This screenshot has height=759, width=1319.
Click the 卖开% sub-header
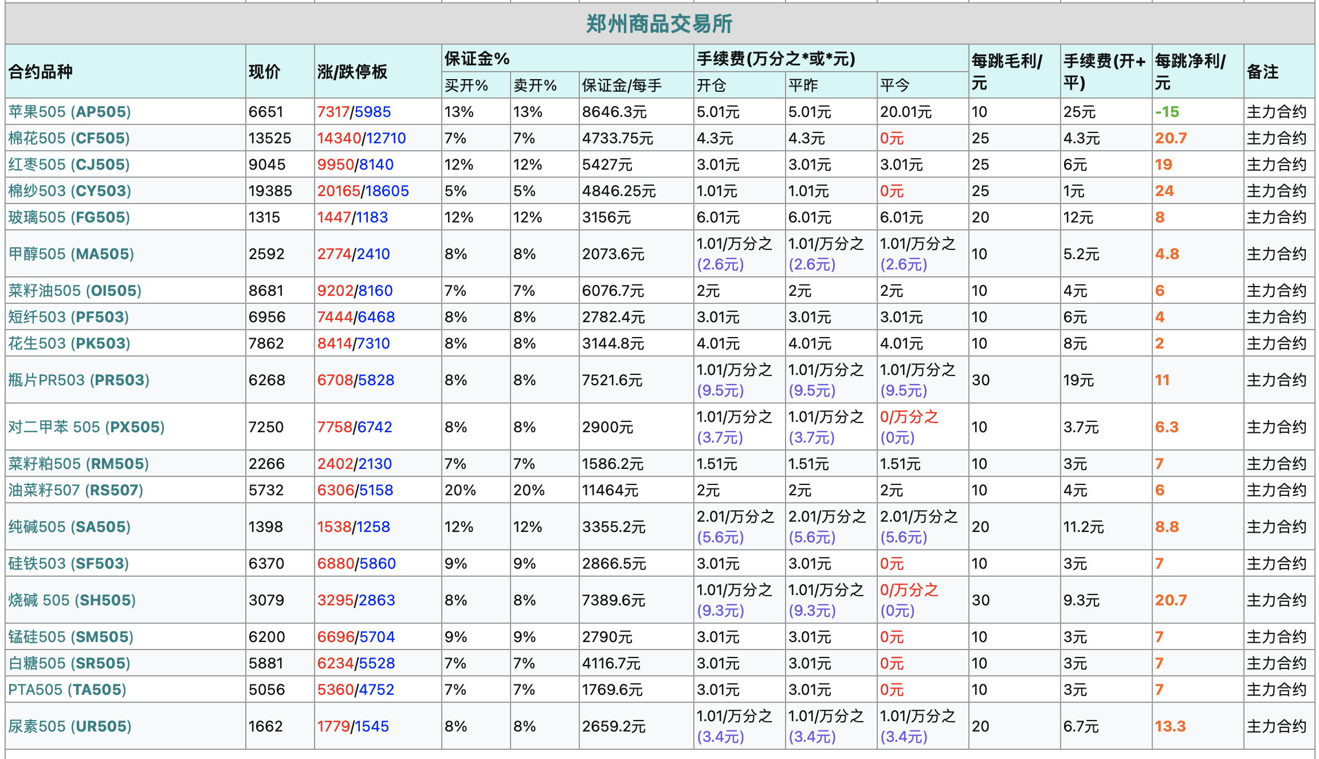pyautogui.click(x=535, y=85)
